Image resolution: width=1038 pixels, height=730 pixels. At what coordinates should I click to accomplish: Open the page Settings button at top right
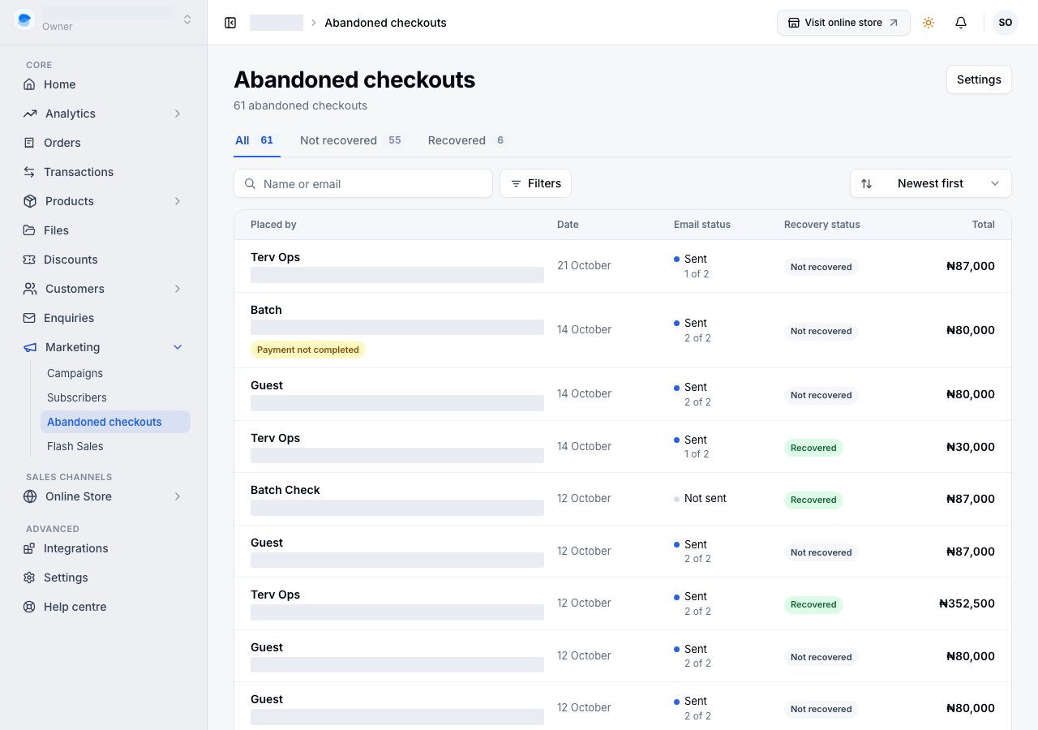[x=979, y=79]
